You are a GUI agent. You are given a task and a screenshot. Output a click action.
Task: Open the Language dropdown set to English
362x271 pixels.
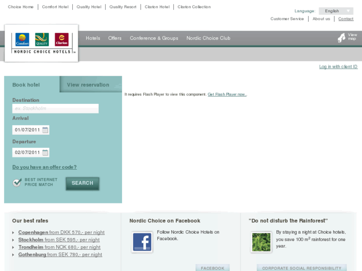(x=336, y=11)
